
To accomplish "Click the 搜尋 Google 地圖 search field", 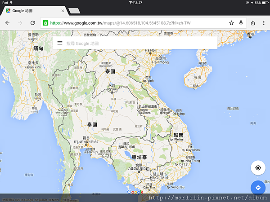I will [135, 43].
